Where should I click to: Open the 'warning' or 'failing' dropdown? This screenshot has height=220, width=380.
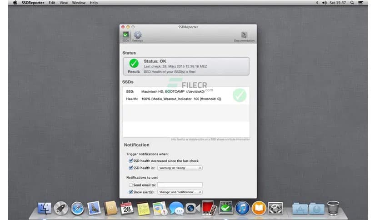tap(180, 168)
